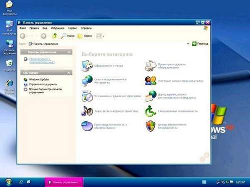Open the Мои документы desktop icon
Image resolution: width=250 pixels, height=187 pixels.
pos(9,8)
